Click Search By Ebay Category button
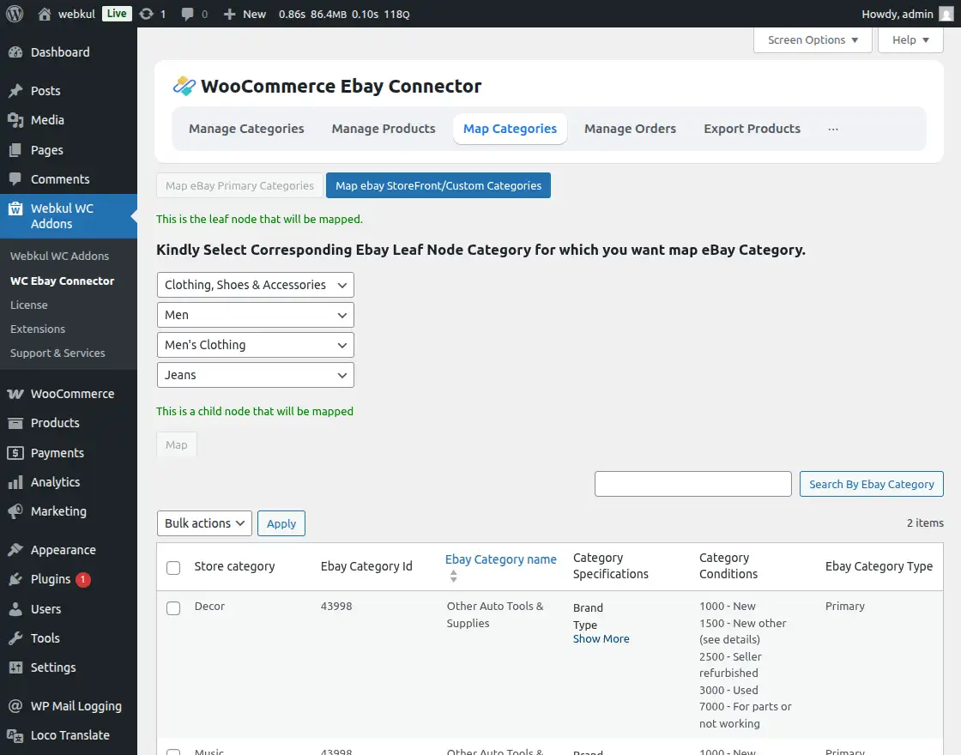The height and width of the screenshot is (755, 961). (x=872, y=484)
